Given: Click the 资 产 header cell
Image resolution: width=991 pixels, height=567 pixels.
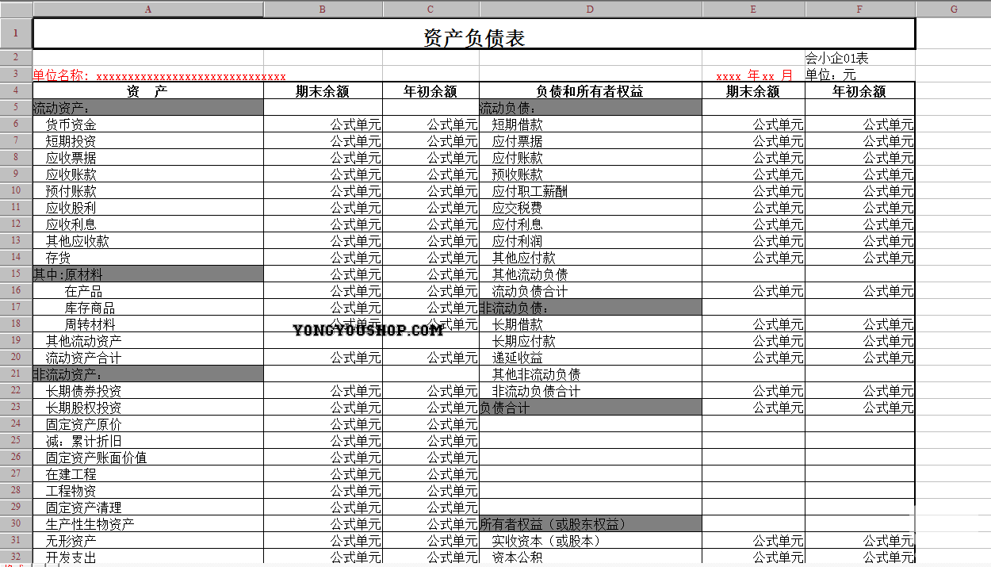Looking at the screenshot, I should (x=147, y=90).
